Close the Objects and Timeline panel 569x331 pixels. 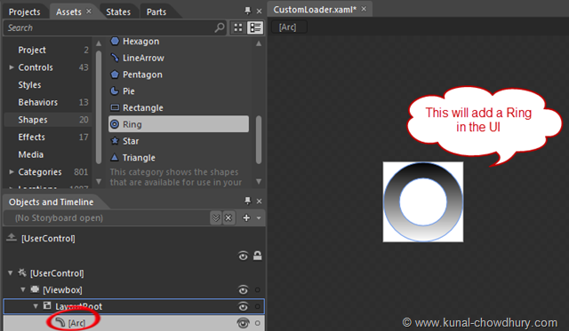click(x=259, y=201)
